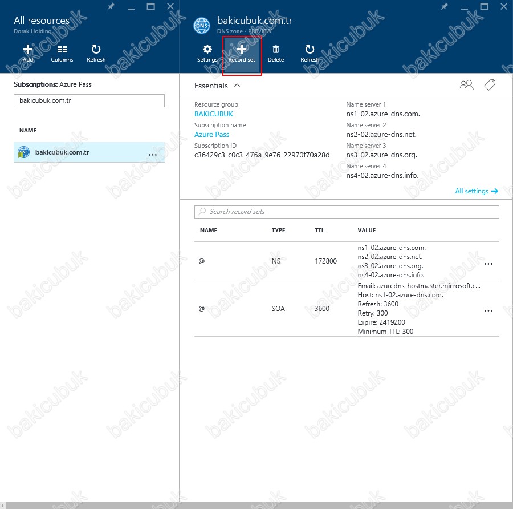Image resolution: width=513 pixels, height=509 pixels.
Task: Open Settings for the DNS zone
Action: pos(207,53)
